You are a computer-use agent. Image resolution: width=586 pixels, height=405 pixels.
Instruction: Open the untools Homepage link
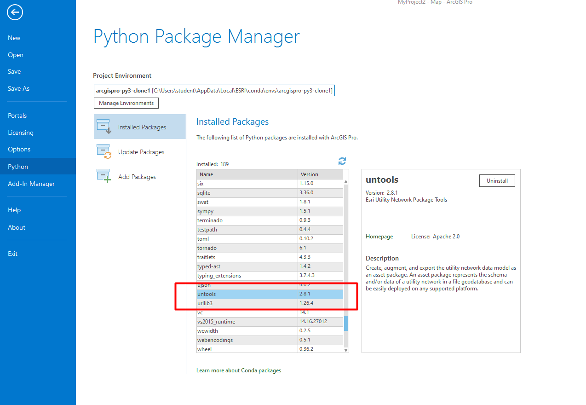(379, 237)
